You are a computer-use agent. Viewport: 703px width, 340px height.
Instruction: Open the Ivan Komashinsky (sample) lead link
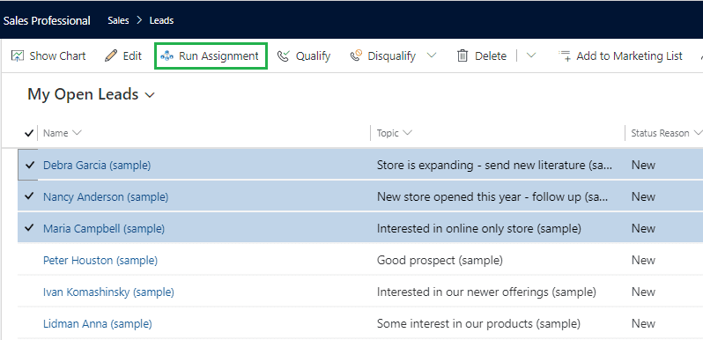click(x=108, y=292)
